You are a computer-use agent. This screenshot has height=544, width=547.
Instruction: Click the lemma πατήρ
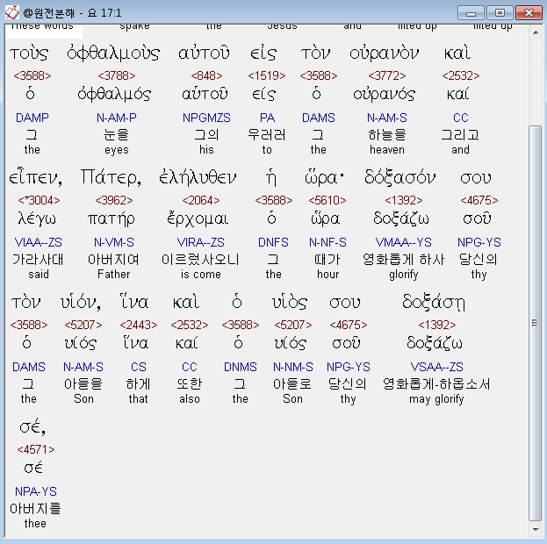click(111, 219)
